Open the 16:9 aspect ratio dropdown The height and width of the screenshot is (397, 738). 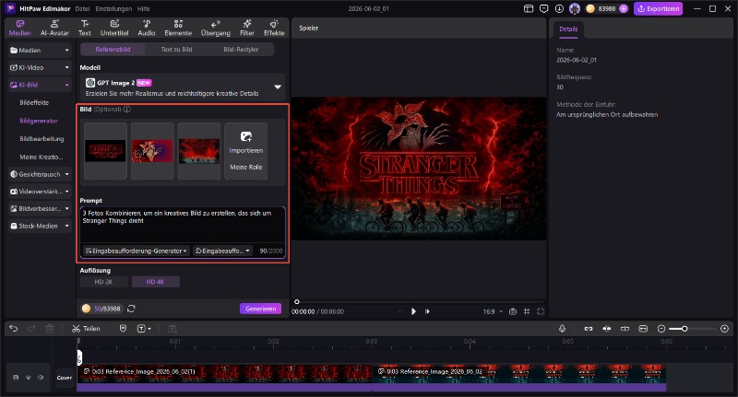493,311
